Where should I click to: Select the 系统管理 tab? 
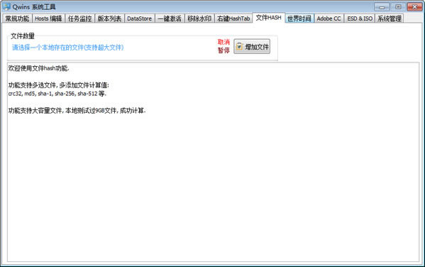(x=390, y=18)
